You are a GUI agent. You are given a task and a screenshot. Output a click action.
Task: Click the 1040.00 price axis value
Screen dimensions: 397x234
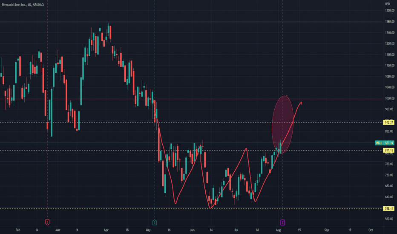(x=390, y=87)
